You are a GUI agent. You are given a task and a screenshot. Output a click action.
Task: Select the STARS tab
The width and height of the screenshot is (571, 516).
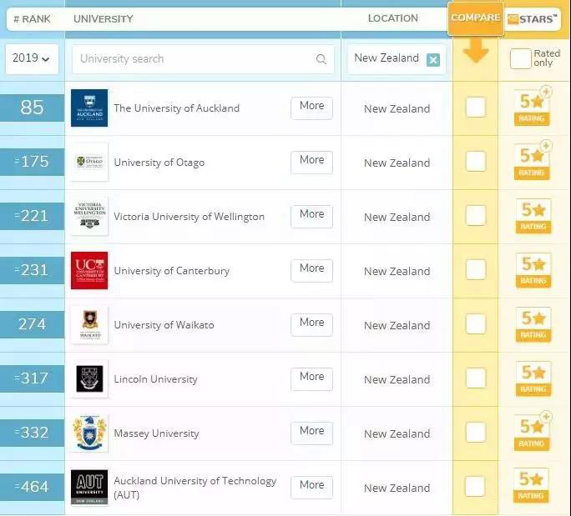533,19
